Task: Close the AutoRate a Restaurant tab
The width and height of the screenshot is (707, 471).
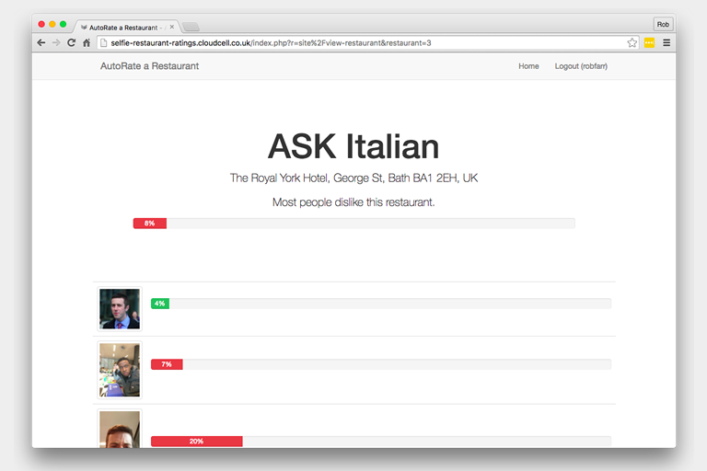Action: 172,27
